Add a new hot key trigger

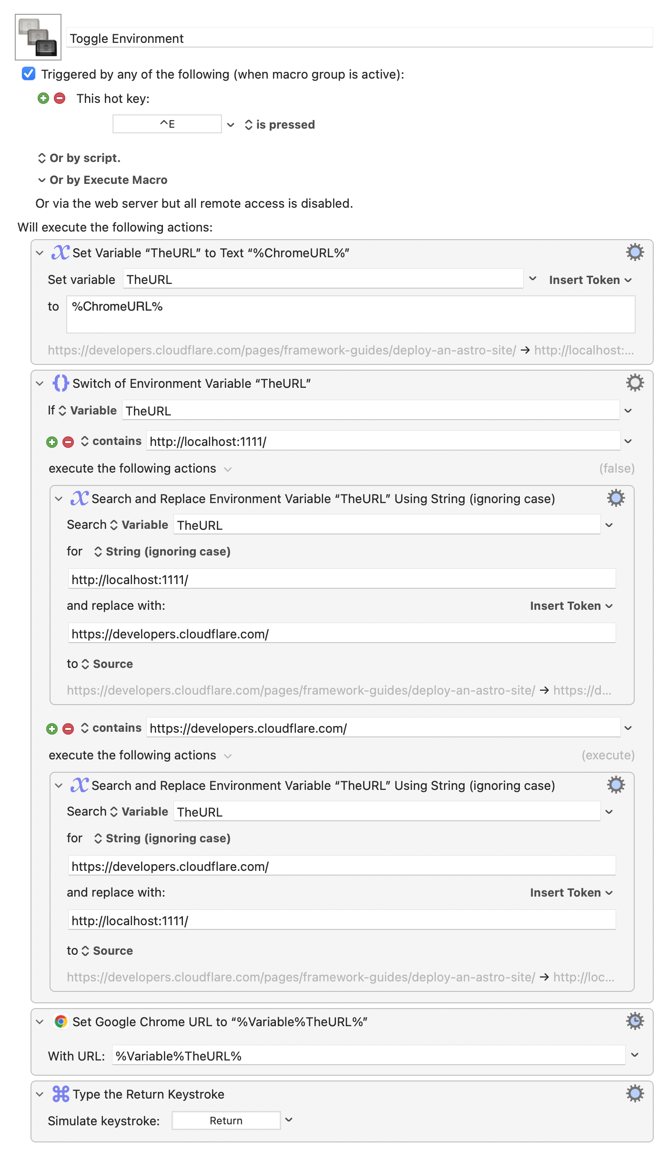tap(43, 99)
